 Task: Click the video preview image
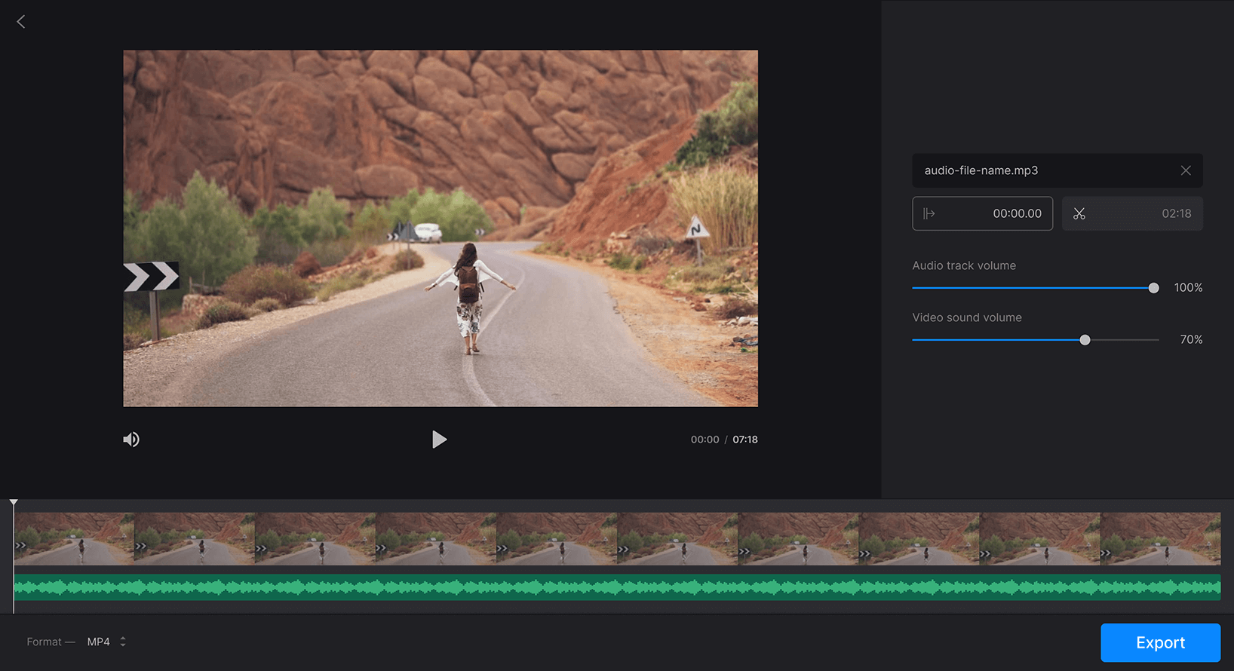pos(440,228)
